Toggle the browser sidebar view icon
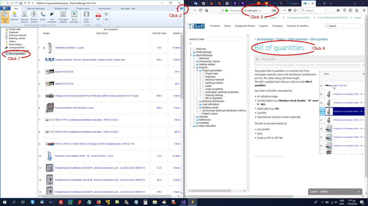This screenshot has width=368, height=206. tap(350, 10)
